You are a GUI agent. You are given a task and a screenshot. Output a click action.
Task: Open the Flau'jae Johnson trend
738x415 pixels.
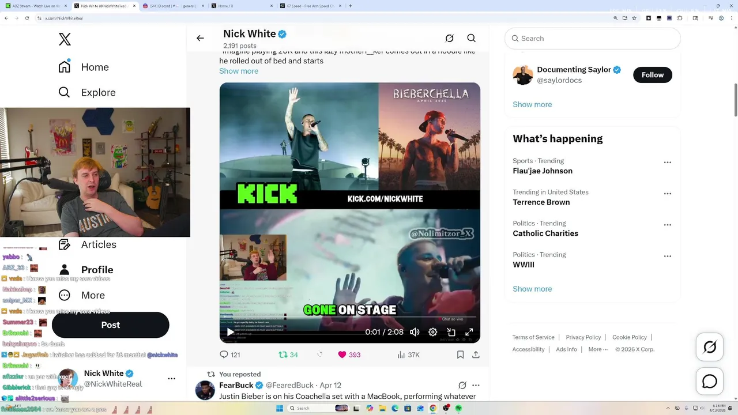[x=543, y=171]
